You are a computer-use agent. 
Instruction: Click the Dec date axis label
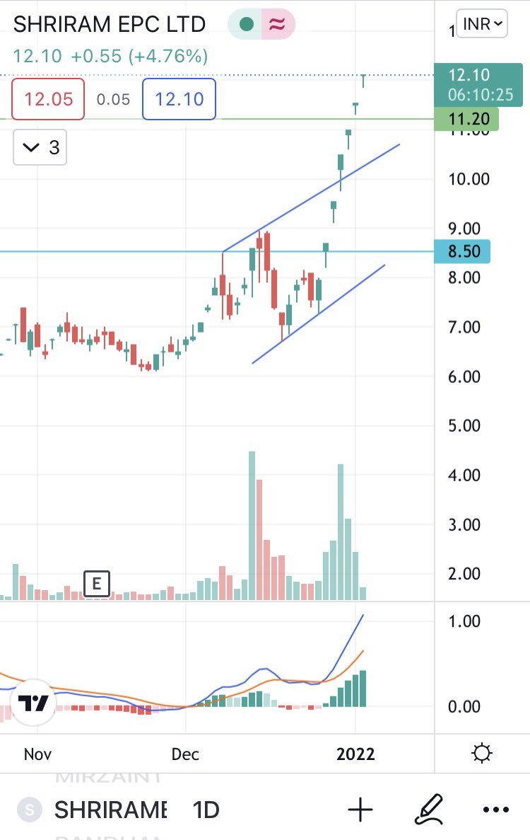click(185, 754)
